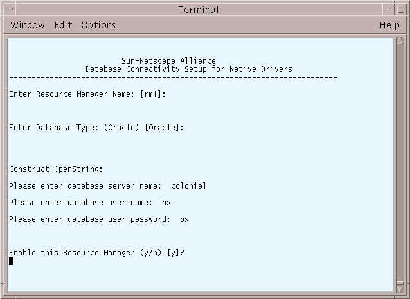Click the maximize button in title bar

click(400, 10)
